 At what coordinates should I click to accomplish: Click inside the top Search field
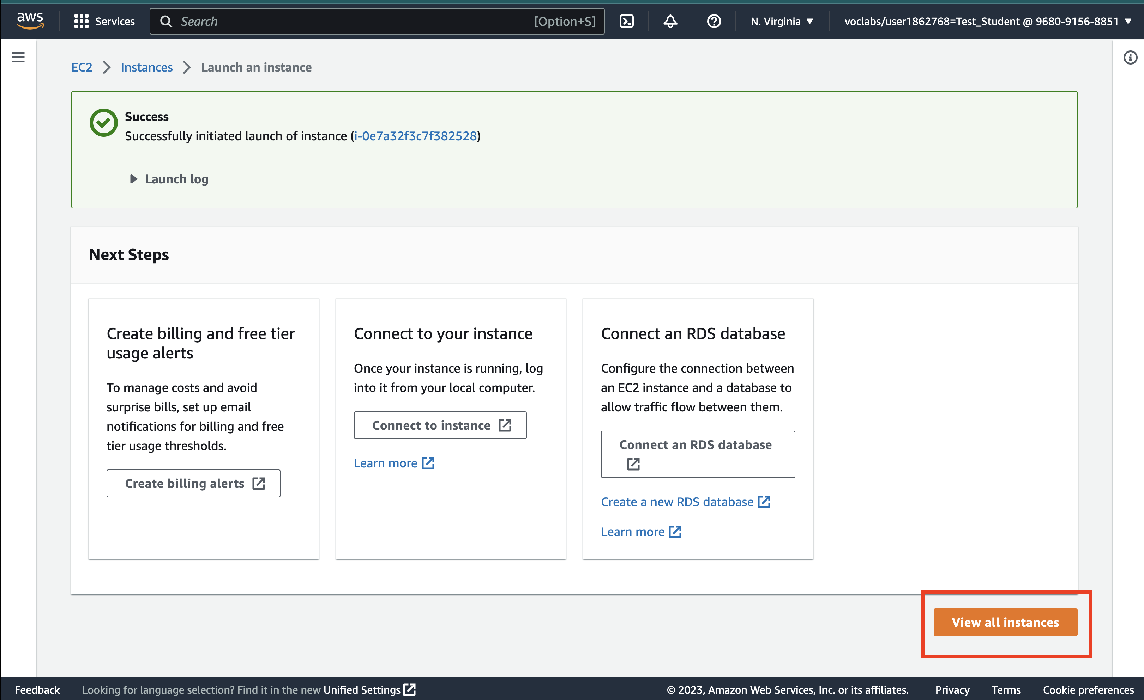[353, 22]
